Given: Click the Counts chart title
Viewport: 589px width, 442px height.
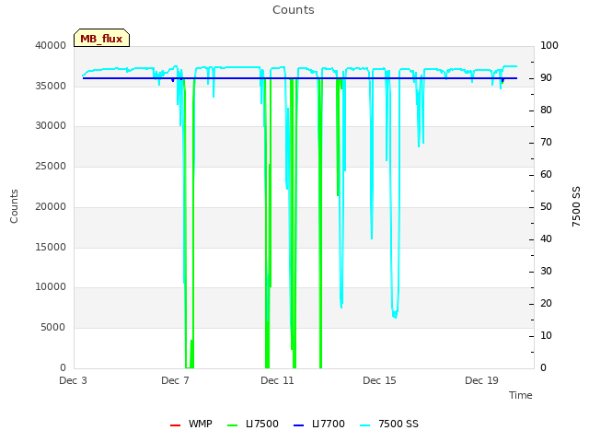Looking at the screenshot, I should tap(294, 10).
